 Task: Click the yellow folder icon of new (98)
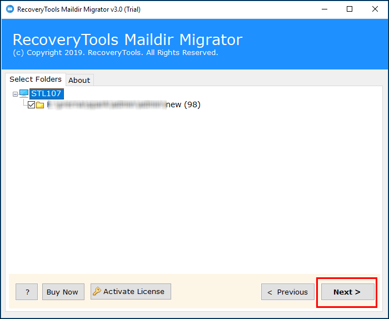coord(40,105)
